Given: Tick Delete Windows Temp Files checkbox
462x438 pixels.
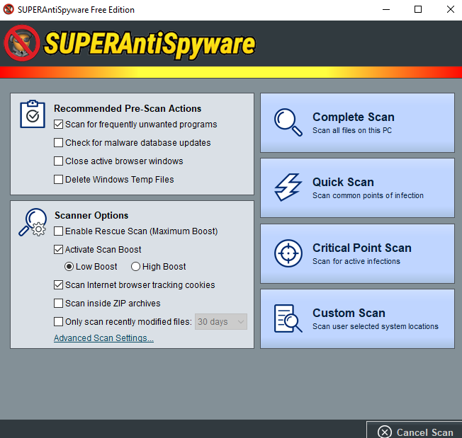Looking at the screenshot, I should [x=58, y=180].
